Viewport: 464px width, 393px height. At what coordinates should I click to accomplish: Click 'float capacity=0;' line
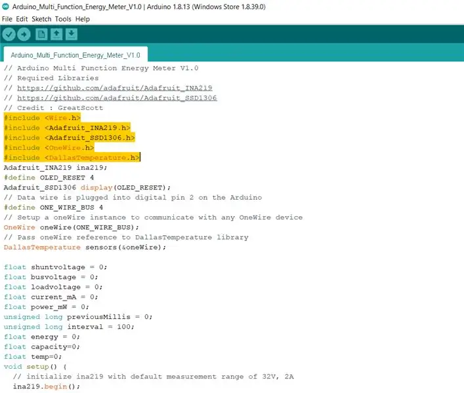(x=42, y=346)
